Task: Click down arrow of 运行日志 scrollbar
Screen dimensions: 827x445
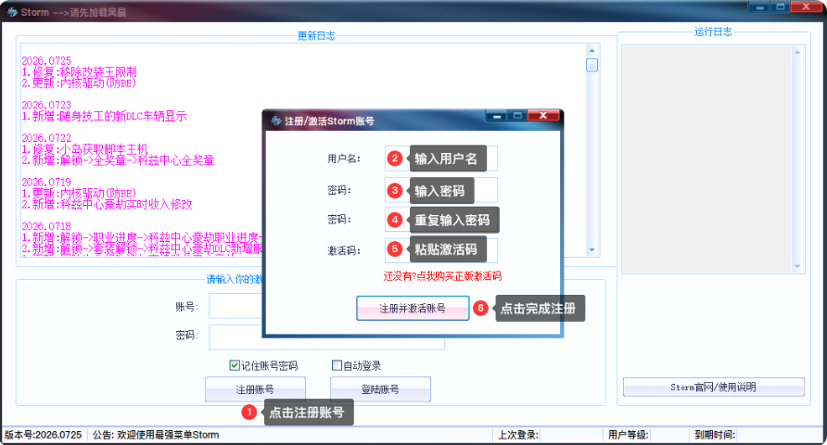Action: point(797,266)
